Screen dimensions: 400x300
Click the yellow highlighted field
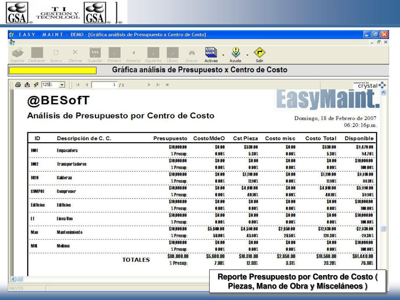(53, 70)
